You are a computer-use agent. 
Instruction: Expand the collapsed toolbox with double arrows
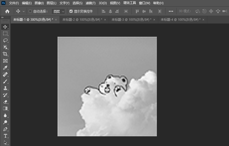2,17
